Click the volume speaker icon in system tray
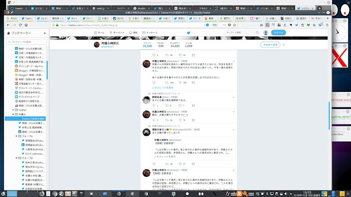The image size is (351, 197). 286,194
